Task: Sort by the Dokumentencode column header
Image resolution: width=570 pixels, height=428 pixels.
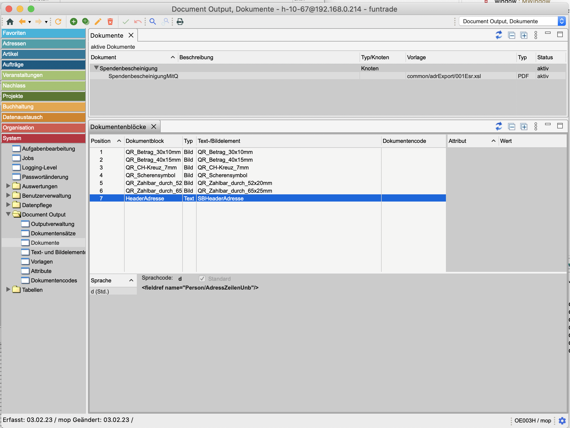Action: [x=404, y=141]
